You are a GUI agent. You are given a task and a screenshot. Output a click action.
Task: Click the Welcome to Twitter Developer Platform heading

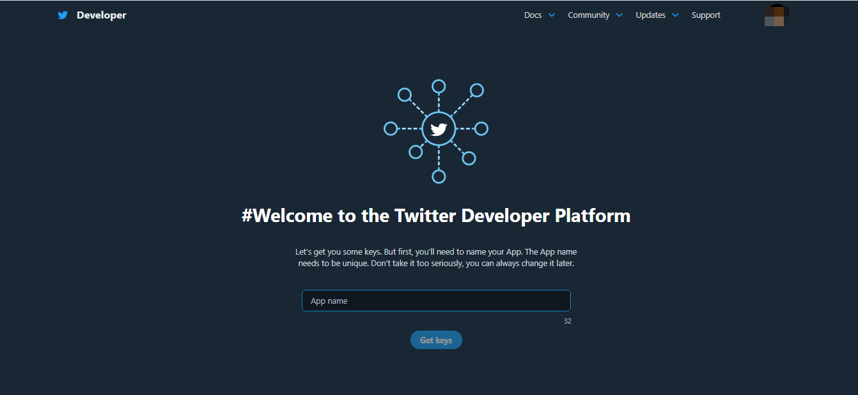[436, 216]
